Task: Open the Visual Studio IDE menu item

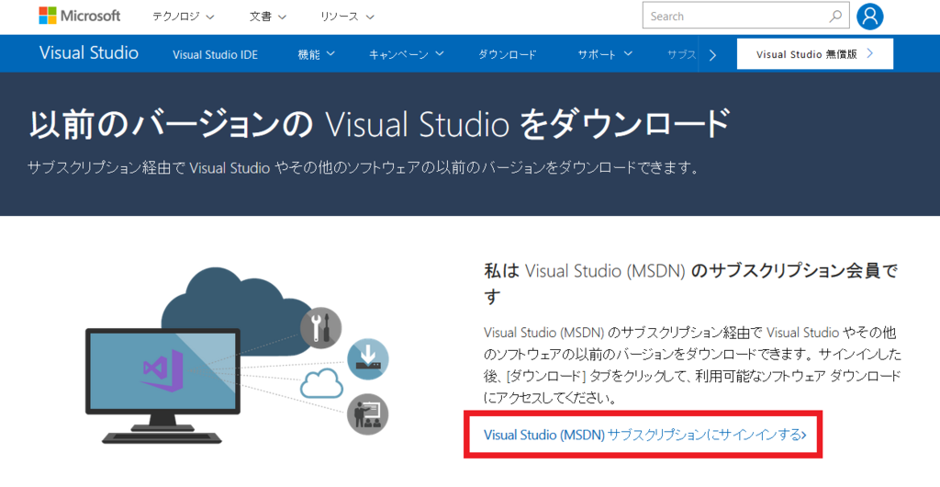Action: 215,54
